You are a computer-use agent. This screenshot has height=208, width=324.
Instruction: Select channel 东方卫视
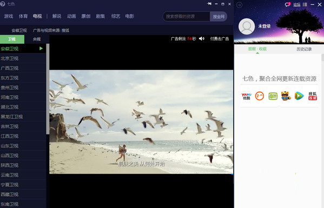(23, 78)
